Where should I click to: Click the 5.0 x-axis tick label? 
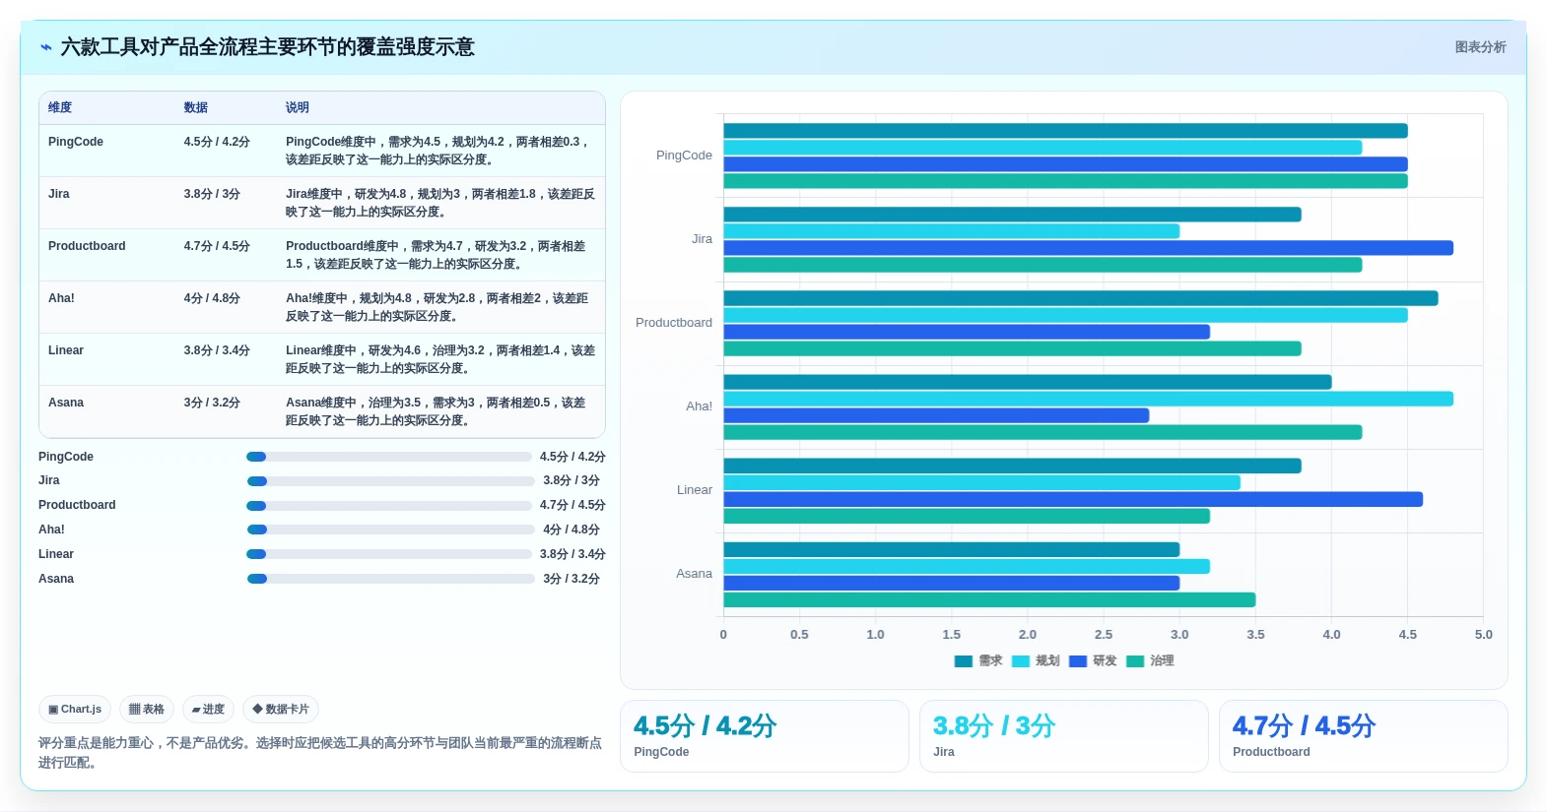pyautogui.click(x=1483, y=635)
